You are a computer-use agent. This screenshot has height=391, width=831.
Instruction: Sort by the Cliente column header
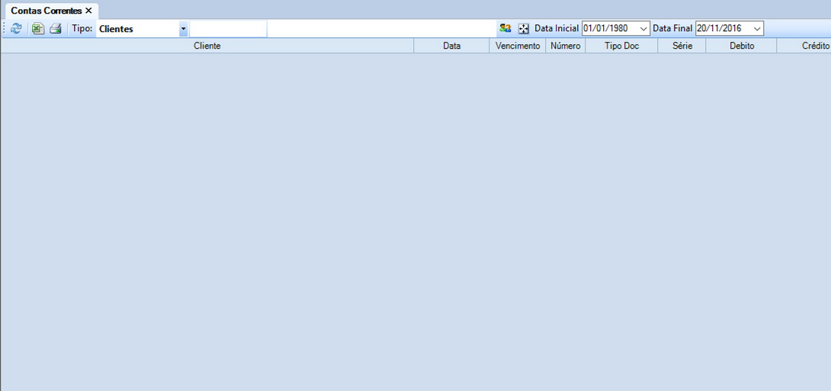point(207,46)
